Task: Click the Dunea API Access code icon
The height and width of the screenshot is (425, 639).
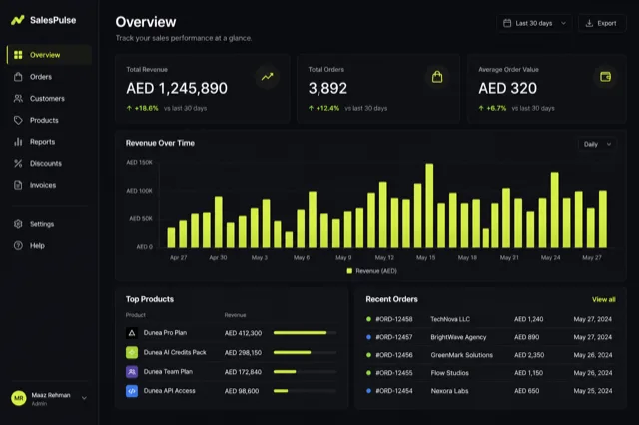Action: [132, 391]
